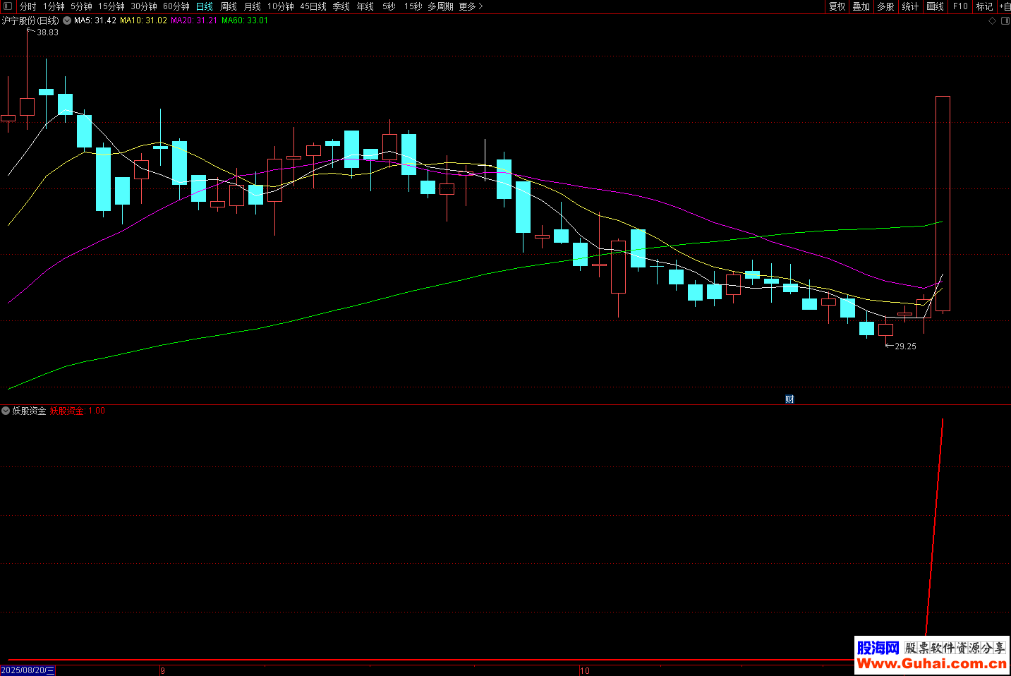Open the F10 company info
Image resolution: width=1011 pixels, height=676 pixels.
(x=960, y=6)
